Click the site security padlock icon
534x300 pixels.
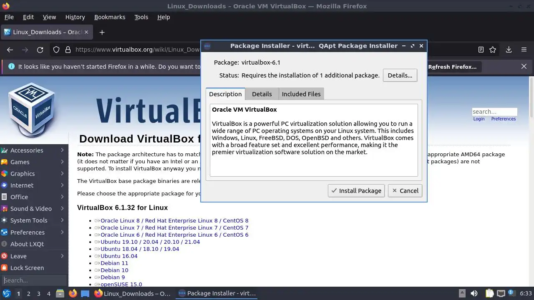(68, 50)
